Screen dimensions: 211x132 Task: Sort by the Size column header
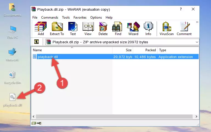[x=123, y=50]
